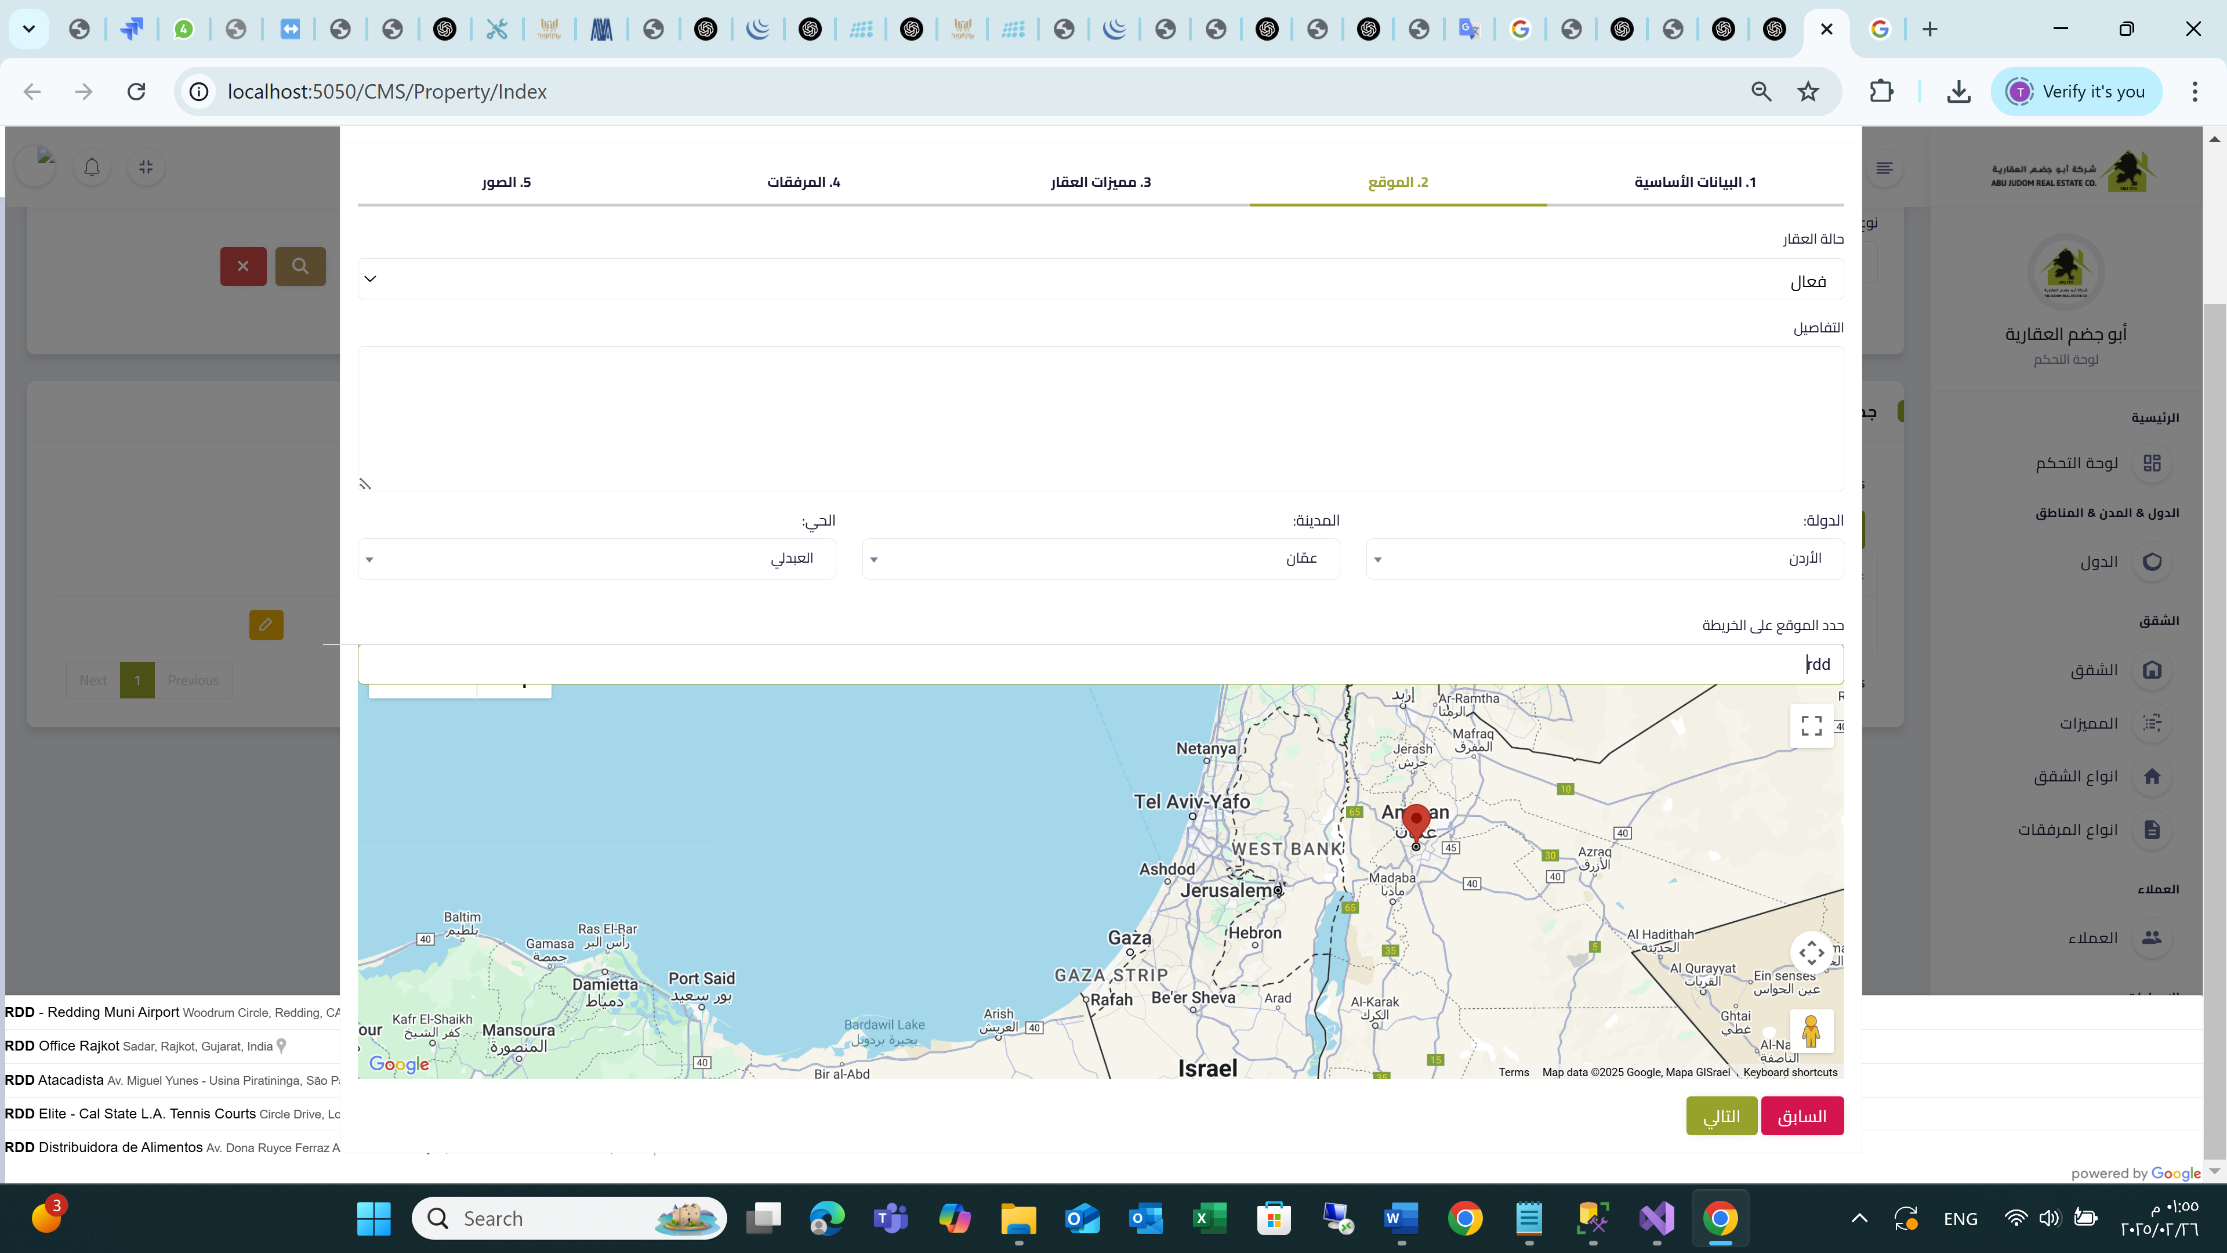Switch to المرفقات step tab

[x=803, y=183]
